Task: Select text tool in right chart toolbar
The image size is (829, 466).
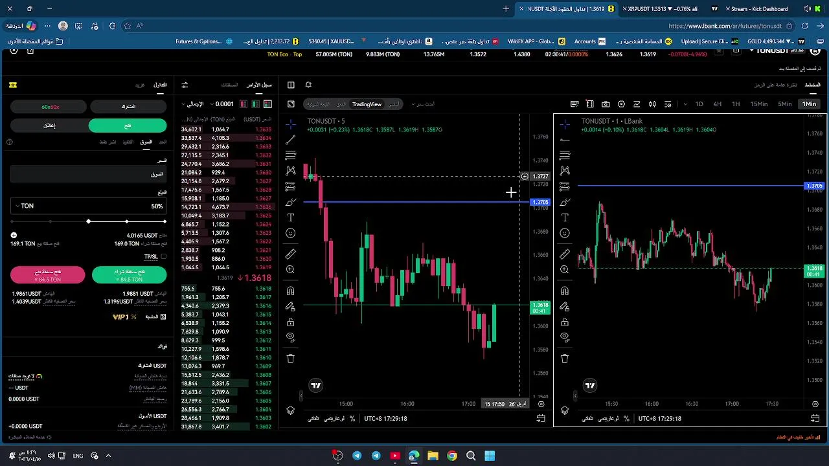Action: [565, 217]
